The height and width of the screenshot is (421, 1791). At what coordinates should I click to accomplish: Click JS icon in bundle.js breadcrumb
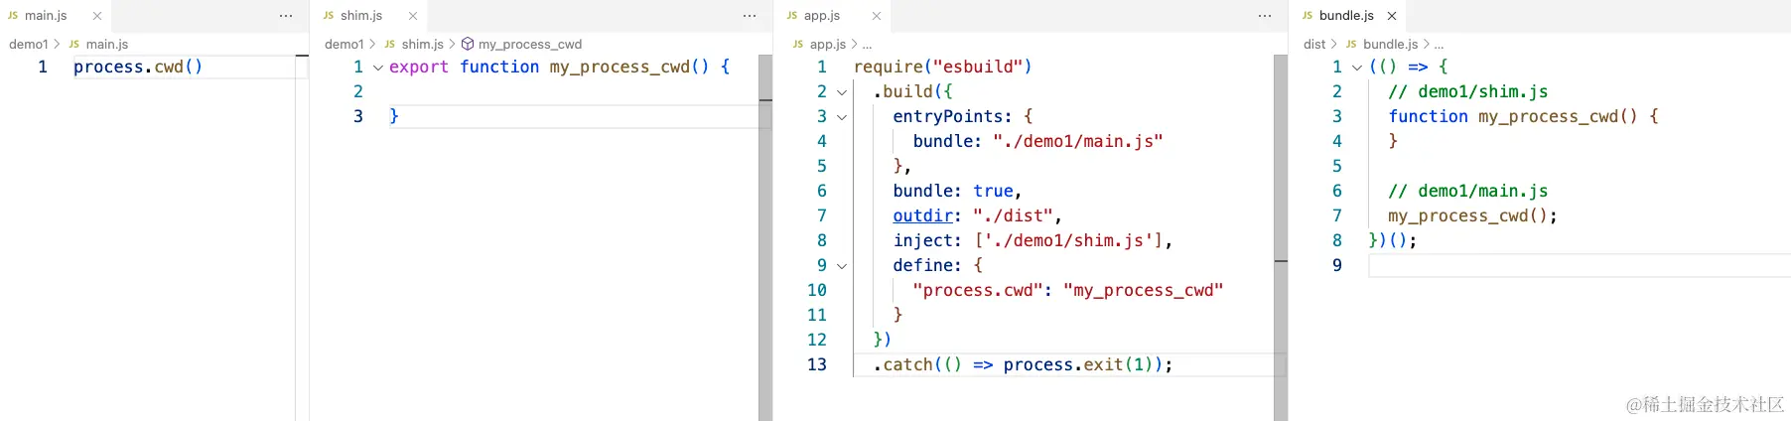pos(1351,45)
